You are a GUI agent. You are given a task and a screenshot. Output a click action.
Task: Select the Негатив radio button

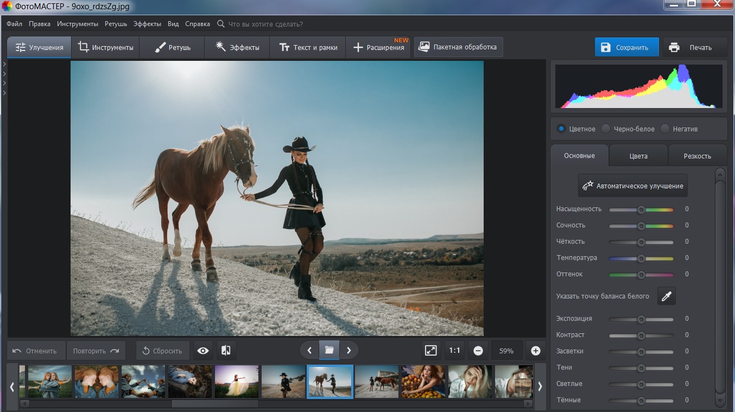click(x=665, y=129)
